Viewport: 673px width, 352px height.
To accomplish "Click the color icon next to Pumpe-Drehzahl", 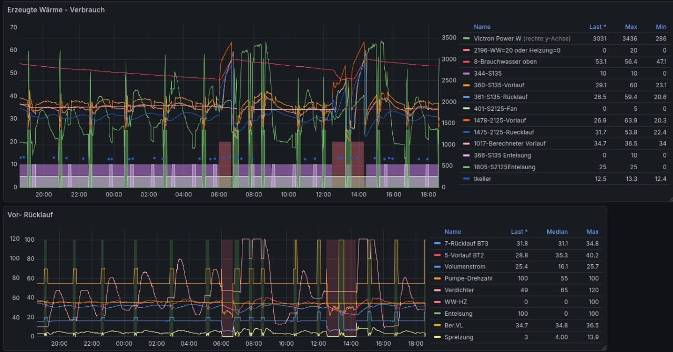I will pos(437,278).
